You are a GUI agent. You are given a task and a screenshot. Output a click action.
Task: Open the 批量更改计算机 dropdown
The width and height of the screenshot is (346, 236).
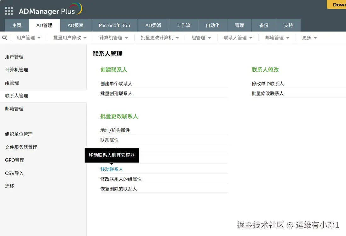coord(159,38)
